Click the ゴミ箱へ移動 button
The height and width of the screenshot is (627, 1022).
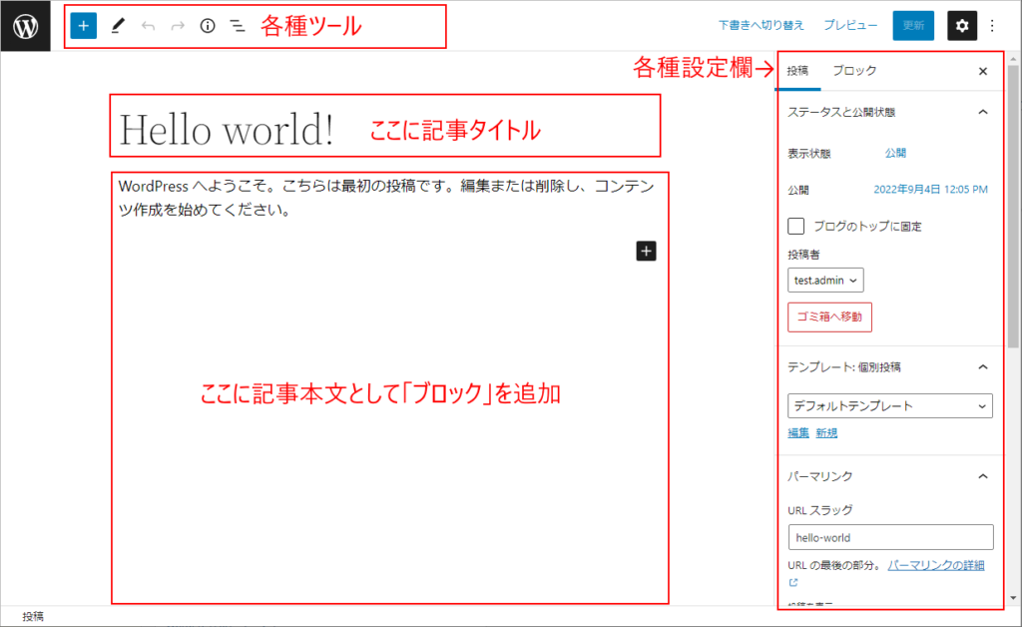coord(829,317)
